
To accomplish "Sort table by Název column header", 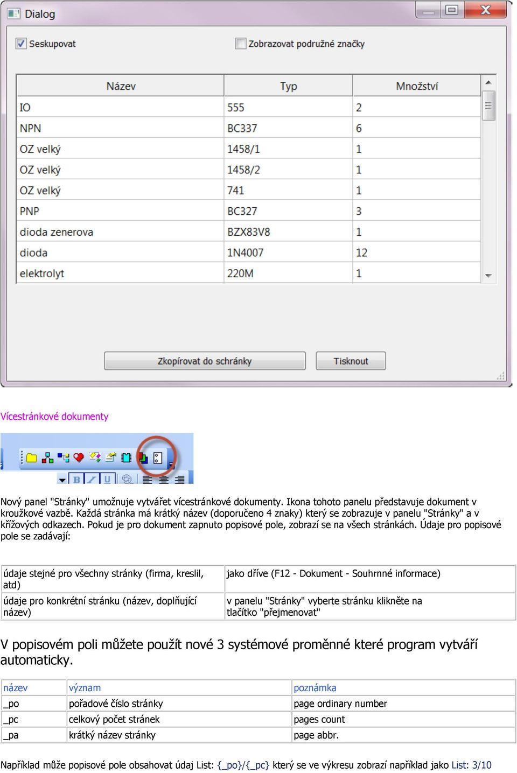I will point(120,86).
